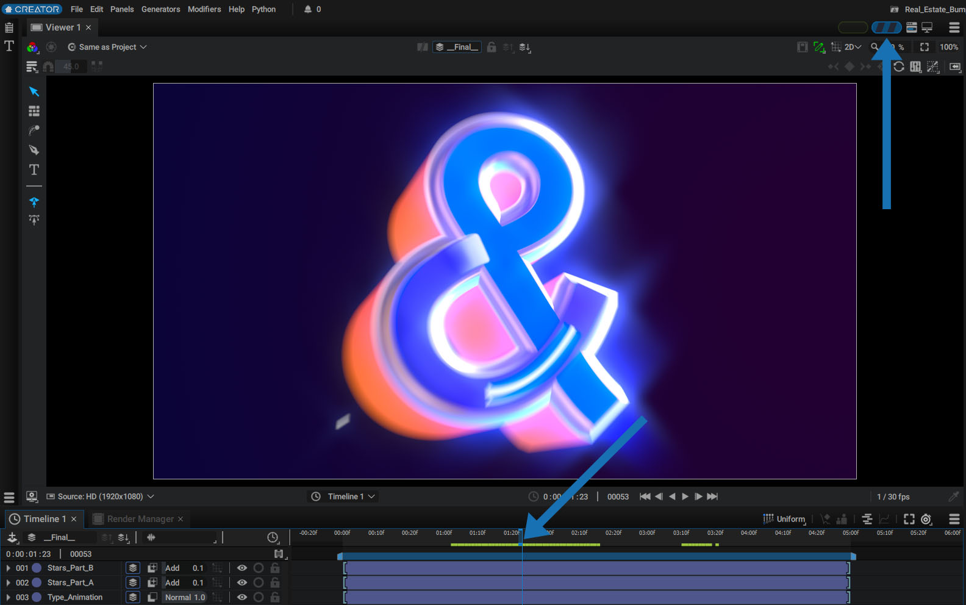Click the blue pin tool icon
966x605 pixels.
34,202
